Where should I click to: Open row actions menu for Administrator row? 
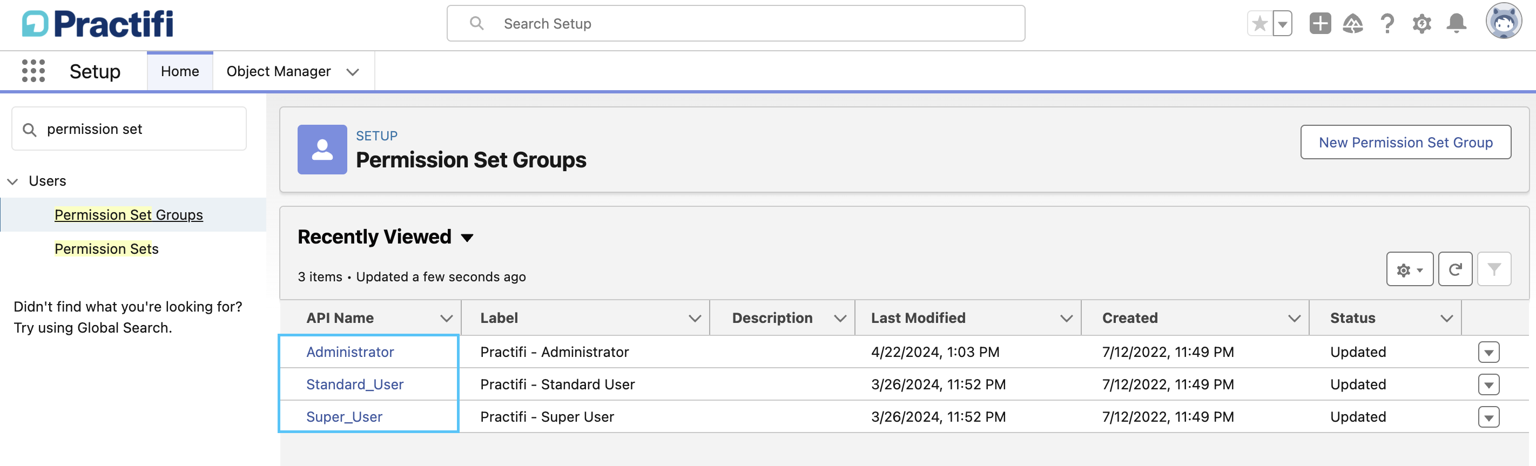coord(1488,352)
